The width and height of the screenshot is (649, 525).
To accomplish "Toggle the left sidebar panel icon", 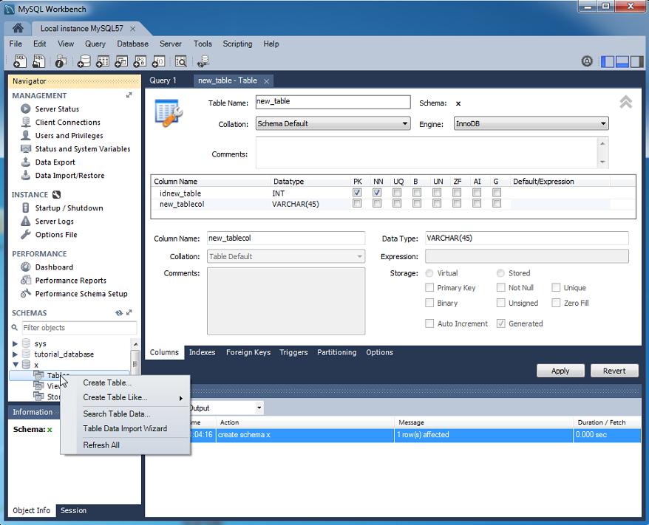I will (x=608, y=61).
